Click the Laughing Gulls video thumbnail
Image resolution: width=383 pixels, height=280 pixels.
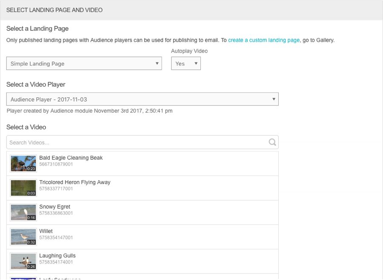point(23,261)
